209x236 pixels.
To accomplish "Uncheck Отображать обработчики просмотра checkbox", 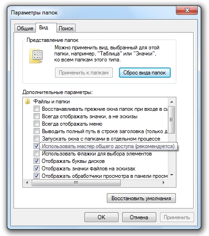I will click(36, 176).
